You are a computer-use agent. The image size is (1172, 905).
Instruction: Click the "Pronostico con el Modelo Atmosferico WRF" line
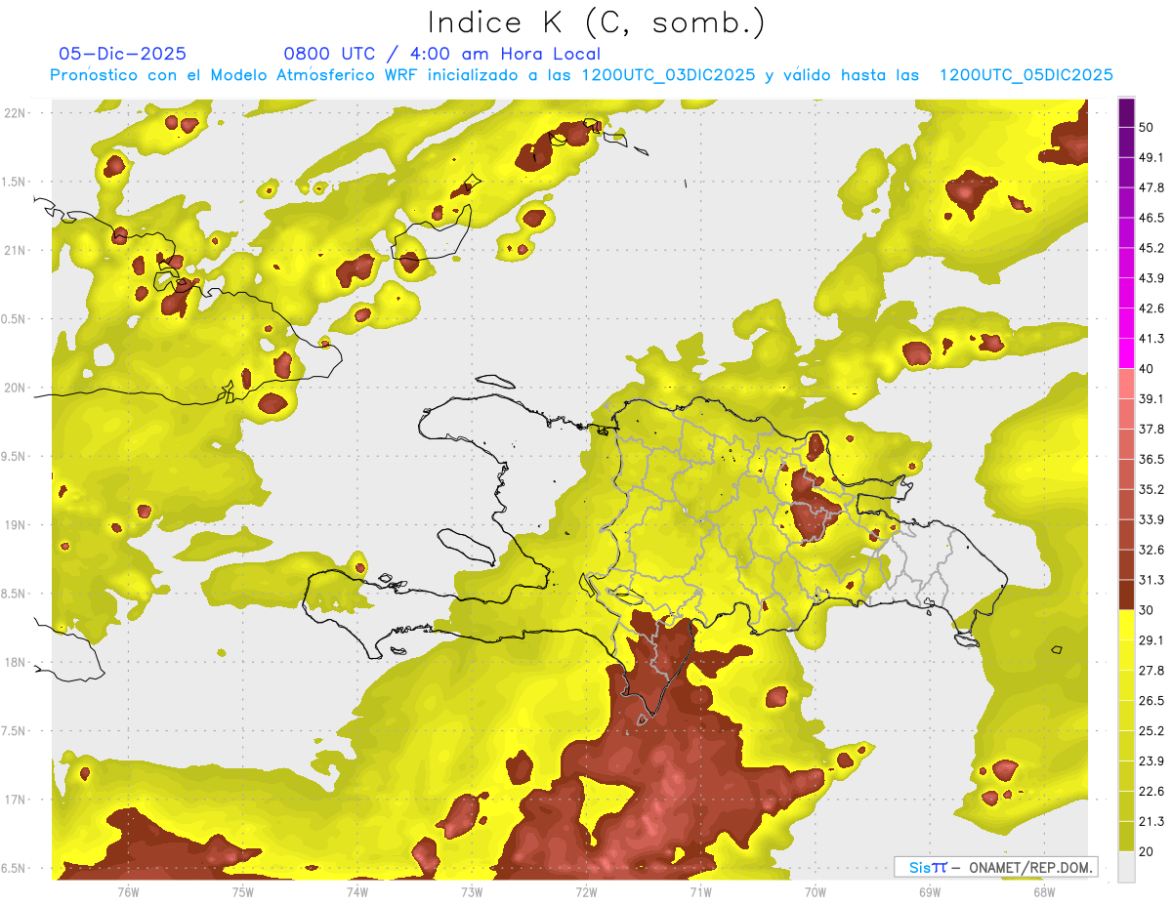click(581, 75)
